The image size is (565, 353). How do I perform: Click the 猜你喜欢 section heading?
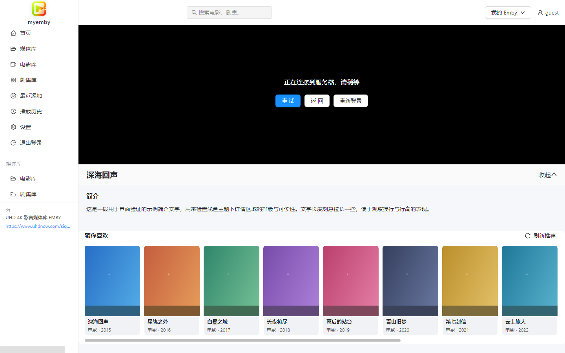pos(97,236)
